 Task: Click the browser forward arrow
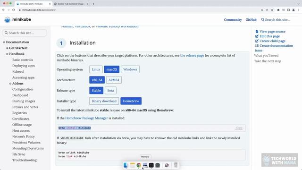pyautogui.click(x=8, y=10)
